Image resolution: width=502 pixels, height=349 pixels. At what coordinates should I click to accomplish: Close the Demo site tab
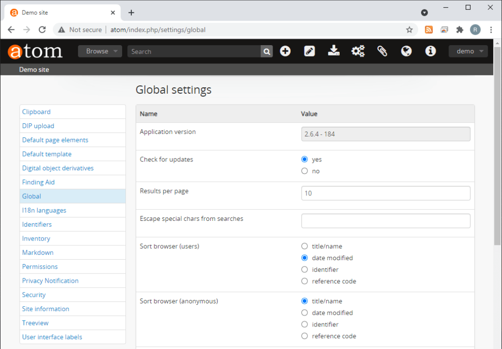(113, 12)
